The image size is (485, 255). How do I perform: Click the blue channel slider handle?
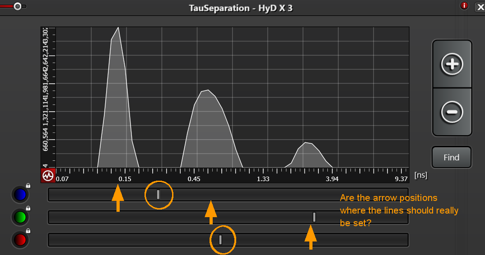[x=158, y=195]
